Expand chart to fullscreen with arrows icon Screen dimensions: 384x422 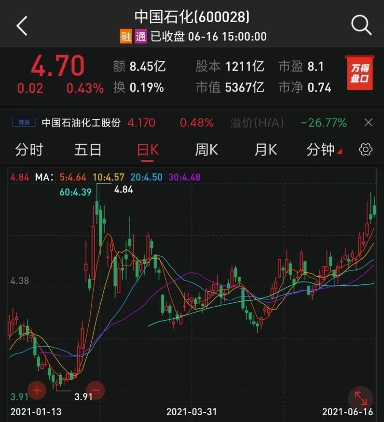click(x=361, y=398)
